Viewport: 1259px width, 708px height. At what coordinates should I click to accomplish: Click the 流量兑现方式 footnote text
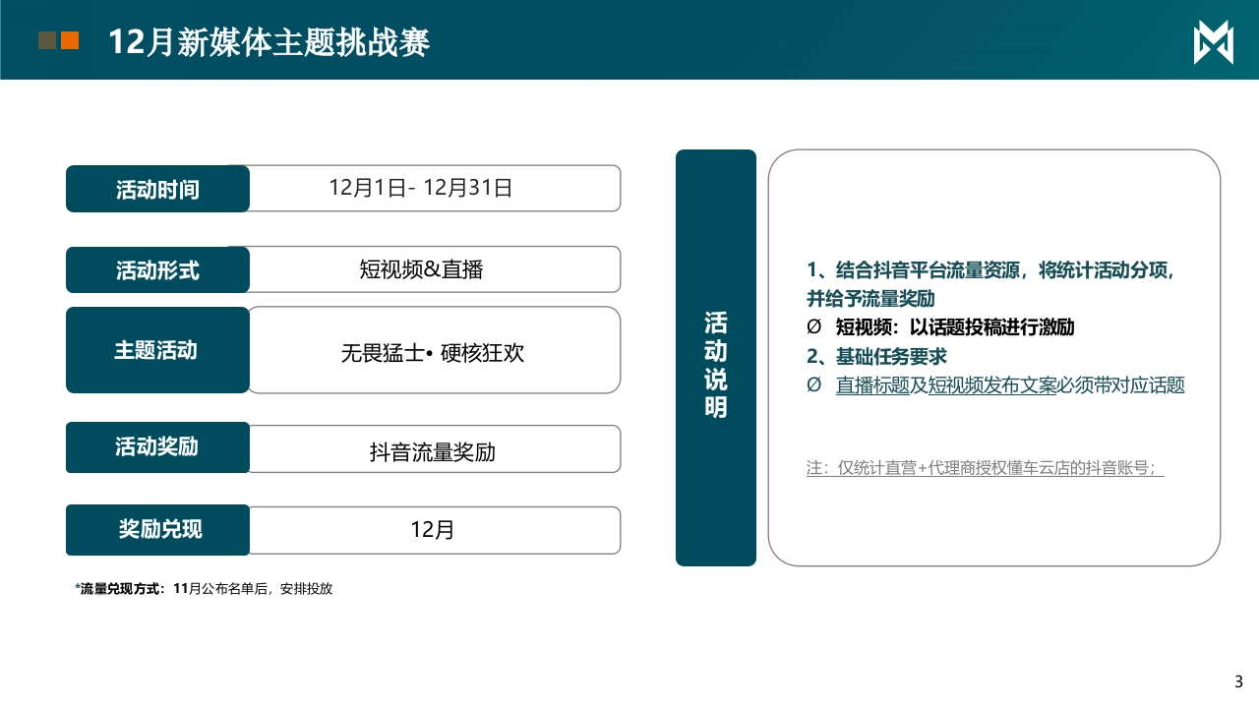coord(204,589)
